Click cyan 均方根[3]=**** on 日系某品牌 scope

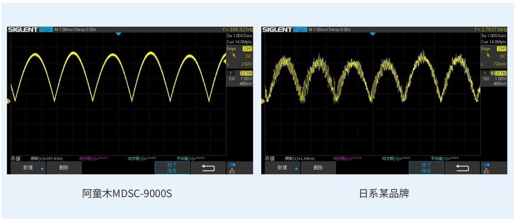click(x=396, y=159)
